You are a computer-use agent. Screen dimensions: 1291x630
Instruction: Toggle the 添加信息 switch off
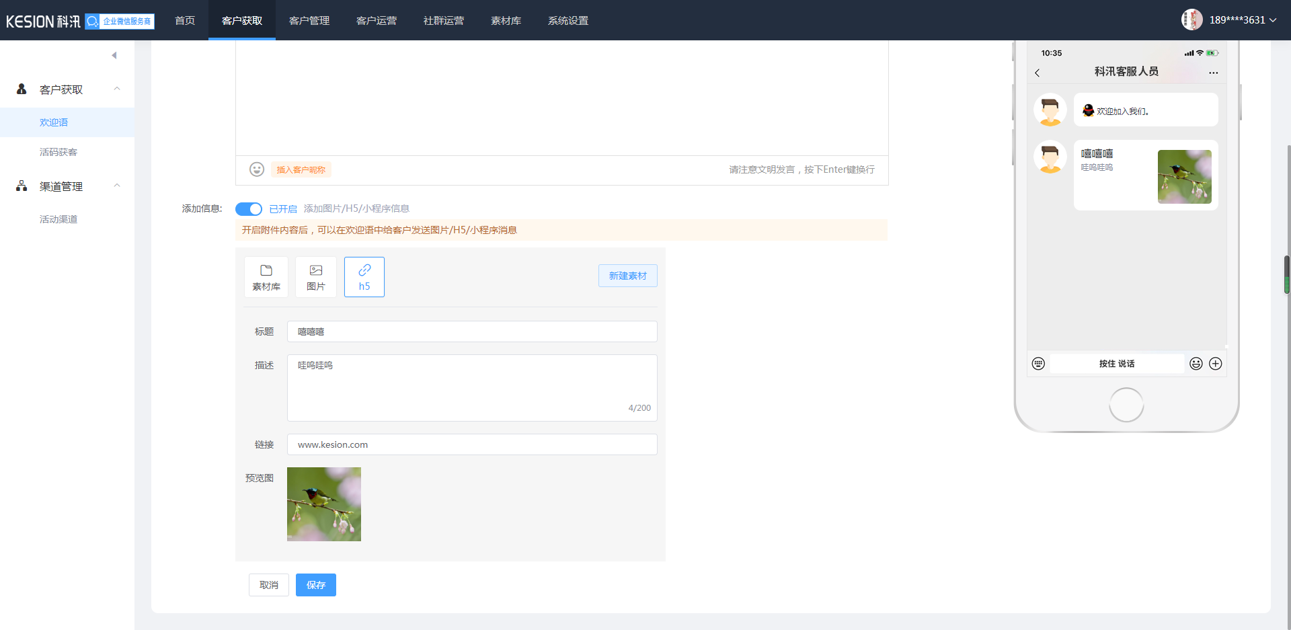click(249, 209)
